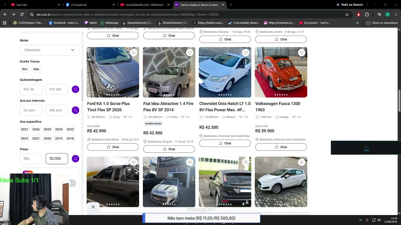Open Chat for the Fiat Idea listing
The height and width of the screenshot is (225, 401).
[169, 149]
